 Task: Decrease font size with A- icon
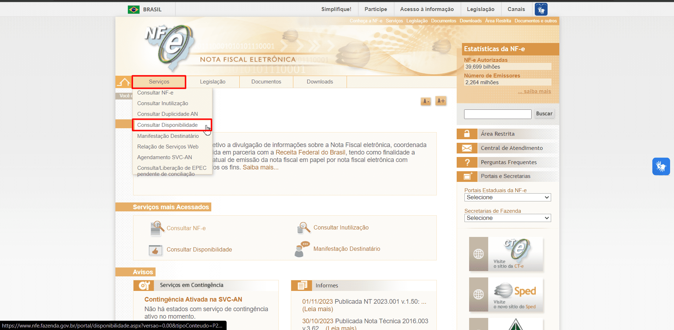pyautogui.click(x=426, y=101)
